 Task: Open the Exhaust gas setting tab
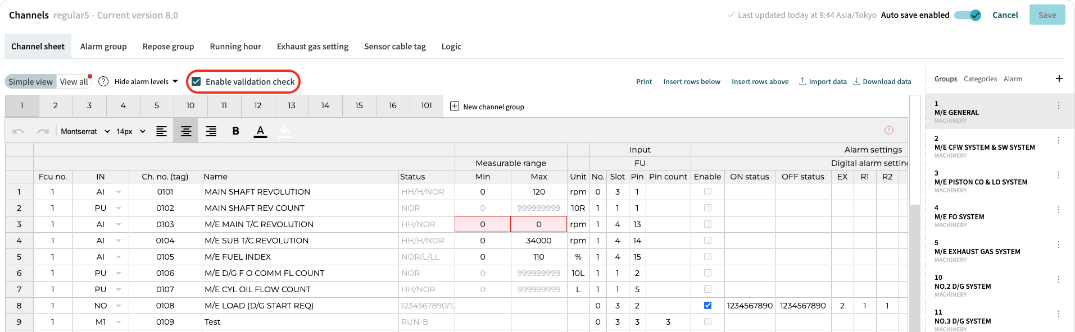pyautogui.click(x=312, y=47)
